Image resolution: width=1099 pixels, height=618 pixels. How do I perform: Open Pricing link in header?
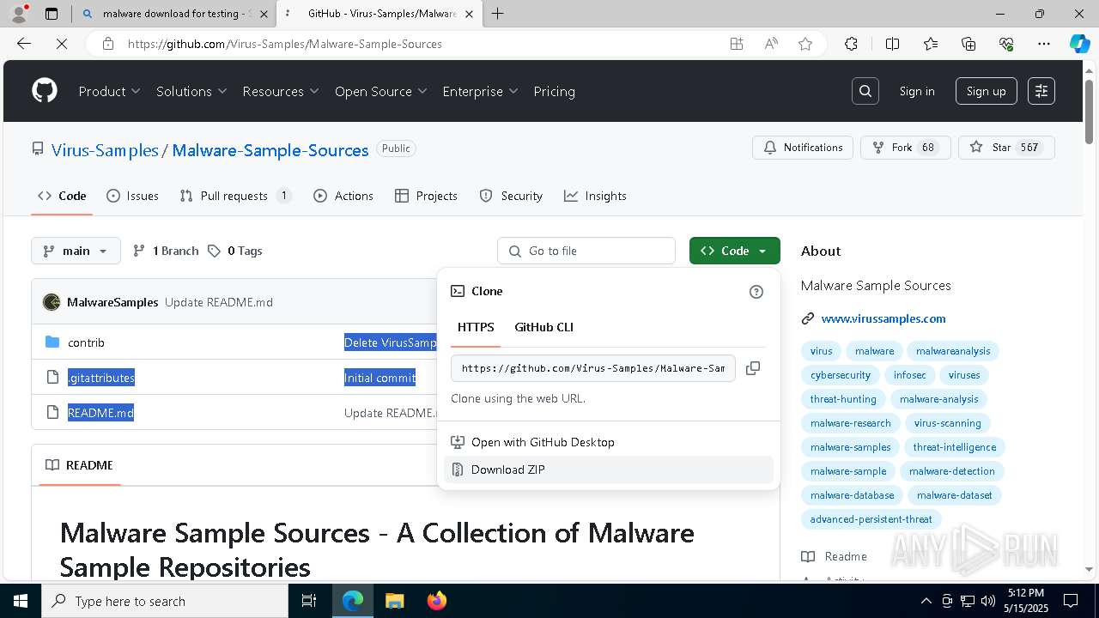click(554, 91)
